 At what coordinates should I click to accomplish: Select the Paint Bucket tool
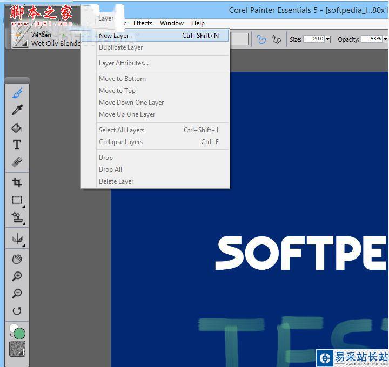coord(17,127)
